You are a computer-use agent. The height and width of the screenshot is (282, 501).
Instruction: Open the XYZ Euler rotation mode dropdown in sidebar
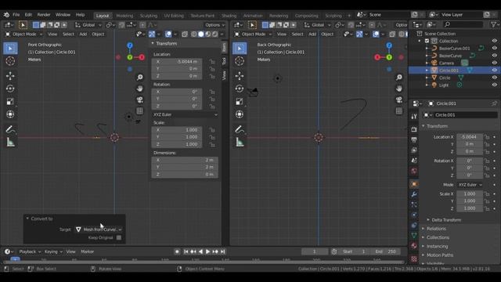185,114
